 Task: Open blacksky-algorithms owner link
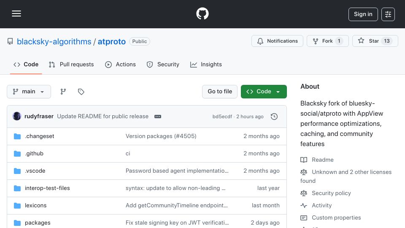tap(54, 42)
